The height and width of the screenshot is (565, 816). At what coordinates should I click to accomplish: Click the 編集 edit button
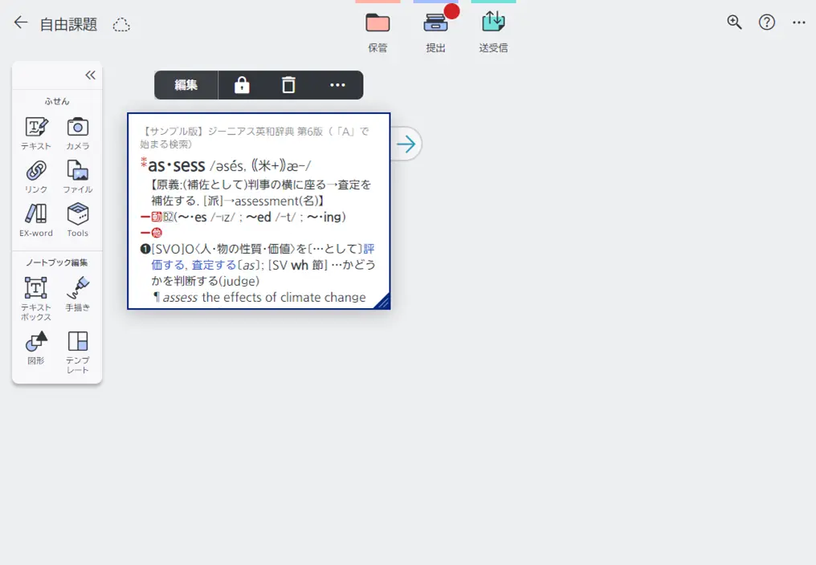[x=186, y=84]
